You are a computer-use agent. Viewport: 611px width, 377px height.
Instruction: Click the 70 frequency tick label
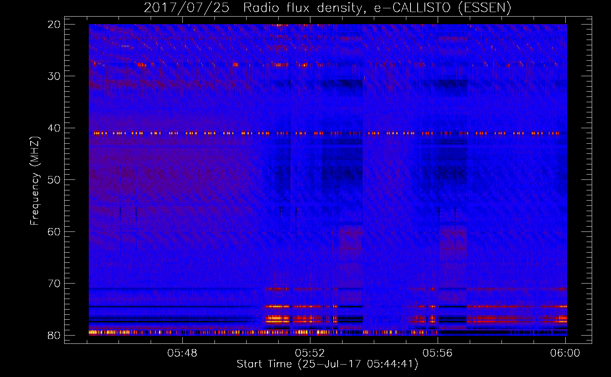click(54, 284)
